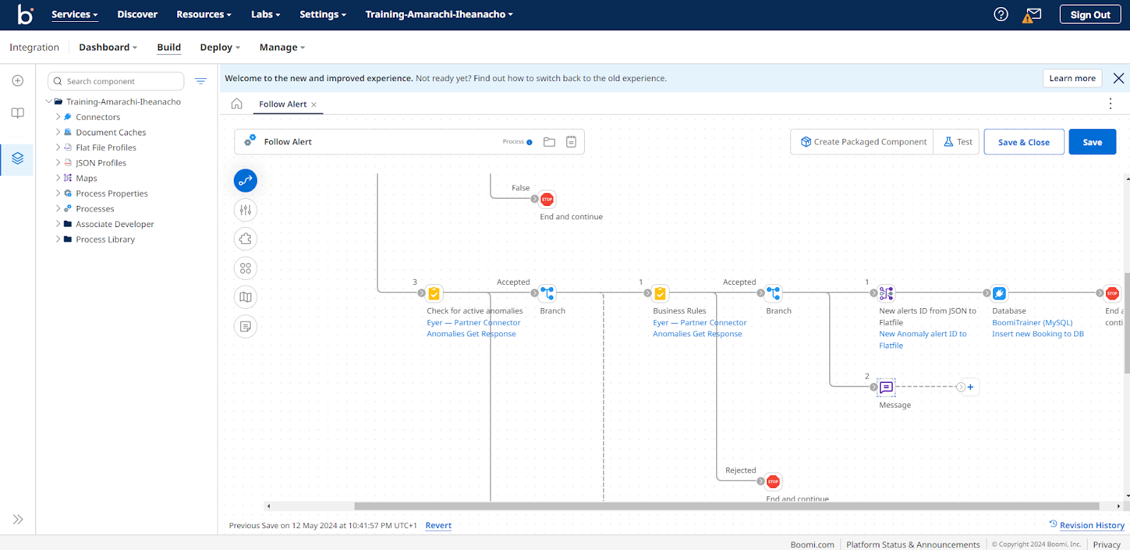Viewport: 1130px width, 550px height.
Task: Open the puzzle piece connector palette icon
Action: click(x=245, y=239)
